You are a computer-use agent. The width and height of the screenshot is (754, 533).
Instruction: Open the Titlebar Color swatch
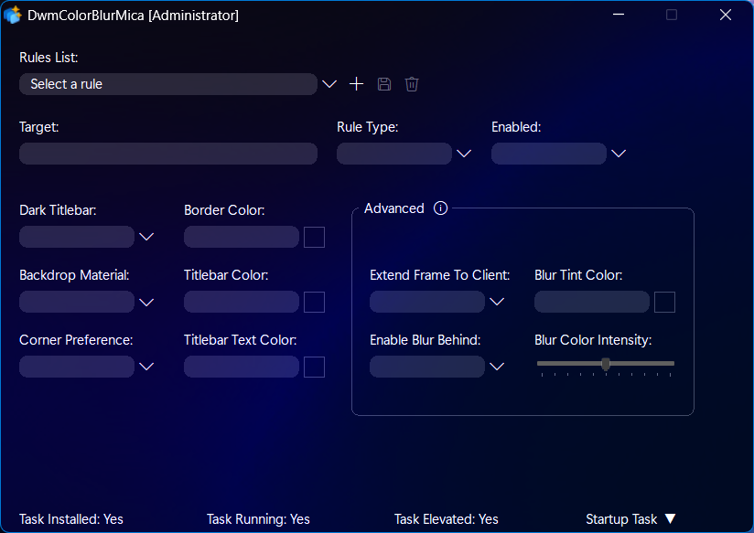[315, 303]
